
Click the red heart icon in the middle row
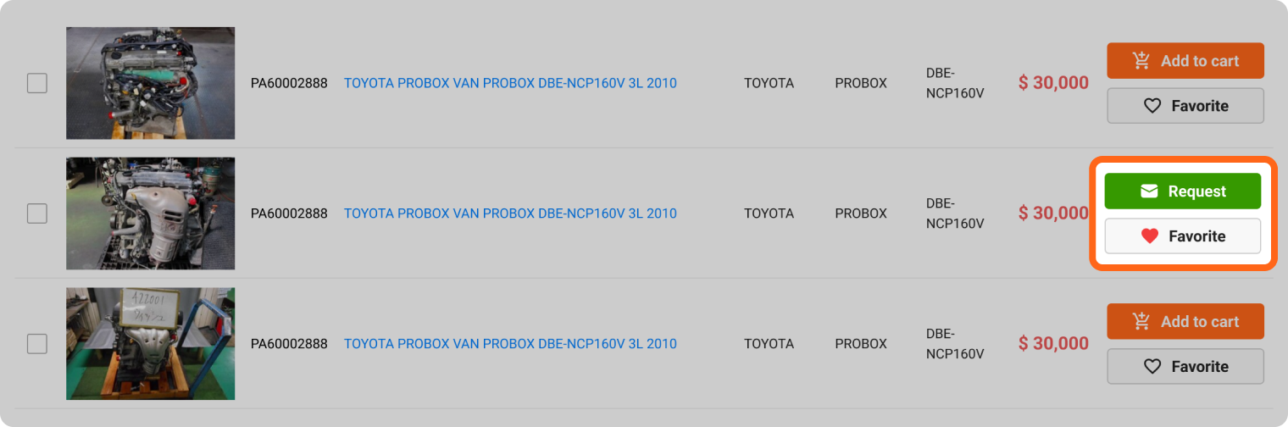pos(1149,236)
